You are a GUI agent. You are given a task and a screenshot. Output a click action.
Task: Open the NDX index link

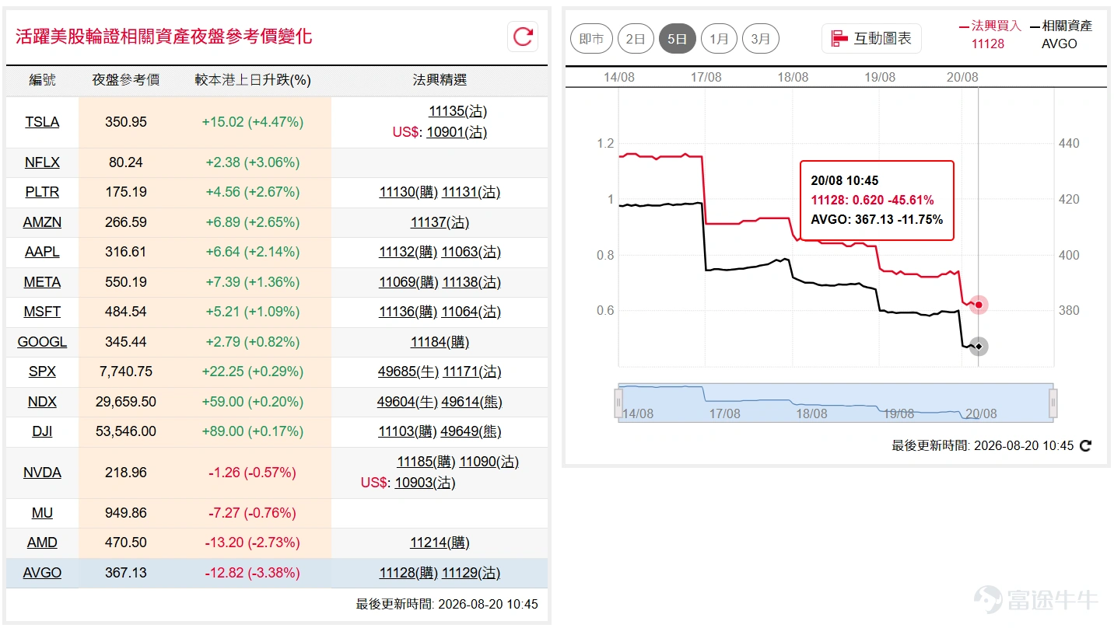(42, 402)
